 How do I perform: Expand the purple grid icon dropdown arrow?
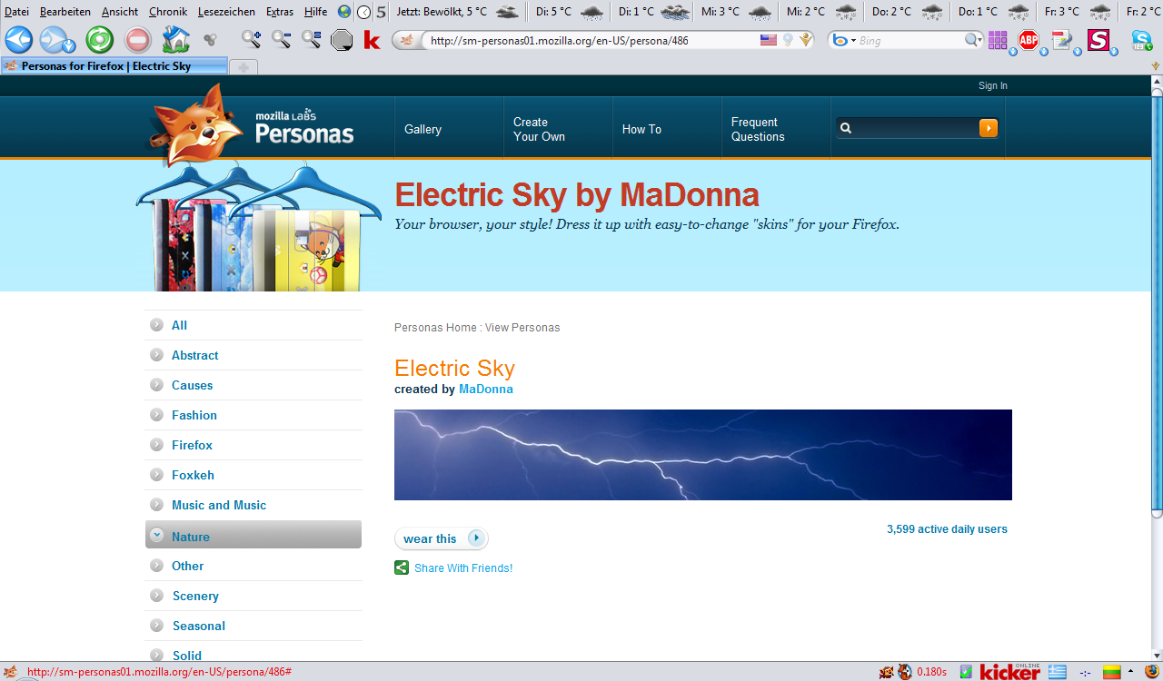pos(1013,52)
